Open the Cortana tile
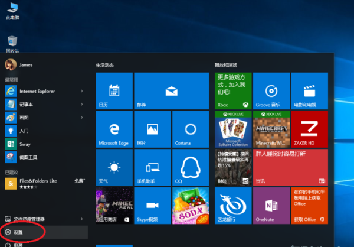This screenshot has height=247, width=354. coord(191,129)
